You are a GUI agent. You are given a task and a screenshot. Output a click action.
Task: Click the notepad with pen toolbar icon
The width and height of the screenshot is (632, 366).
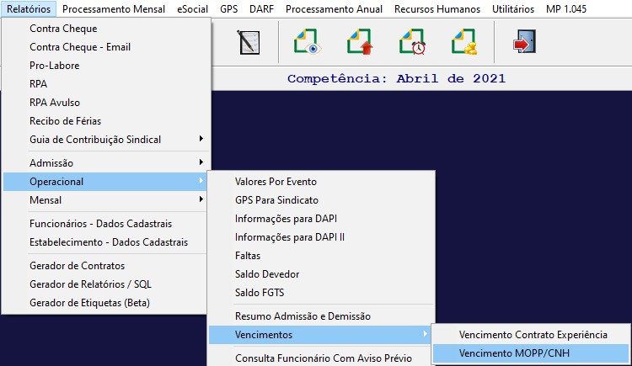click(x=248, y=42)
